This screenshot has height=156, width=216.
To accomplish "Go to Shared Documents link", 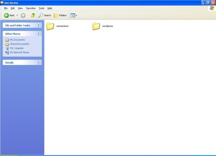I will click(19, 44).
